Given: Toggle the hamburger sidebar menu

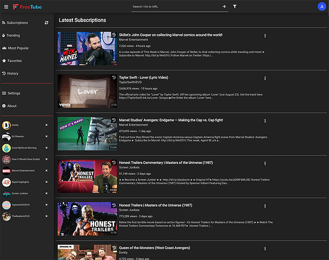Looking at the screenshot, I should pos(6,7).
